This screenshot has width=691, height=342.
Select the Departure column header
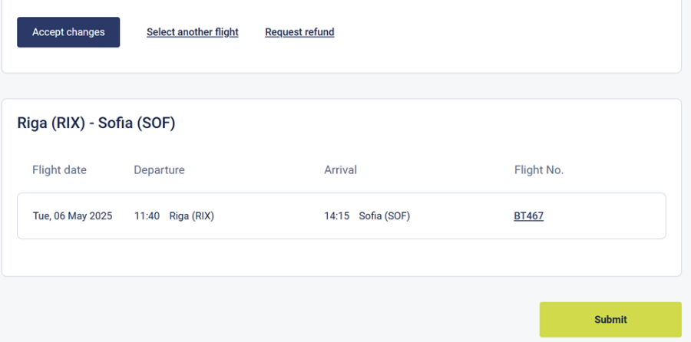tap(159, 170)
